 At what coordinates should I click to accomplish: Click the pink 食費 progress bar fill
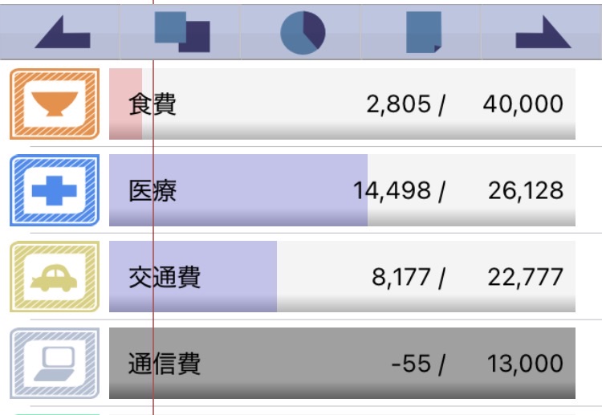coord(125,104)
